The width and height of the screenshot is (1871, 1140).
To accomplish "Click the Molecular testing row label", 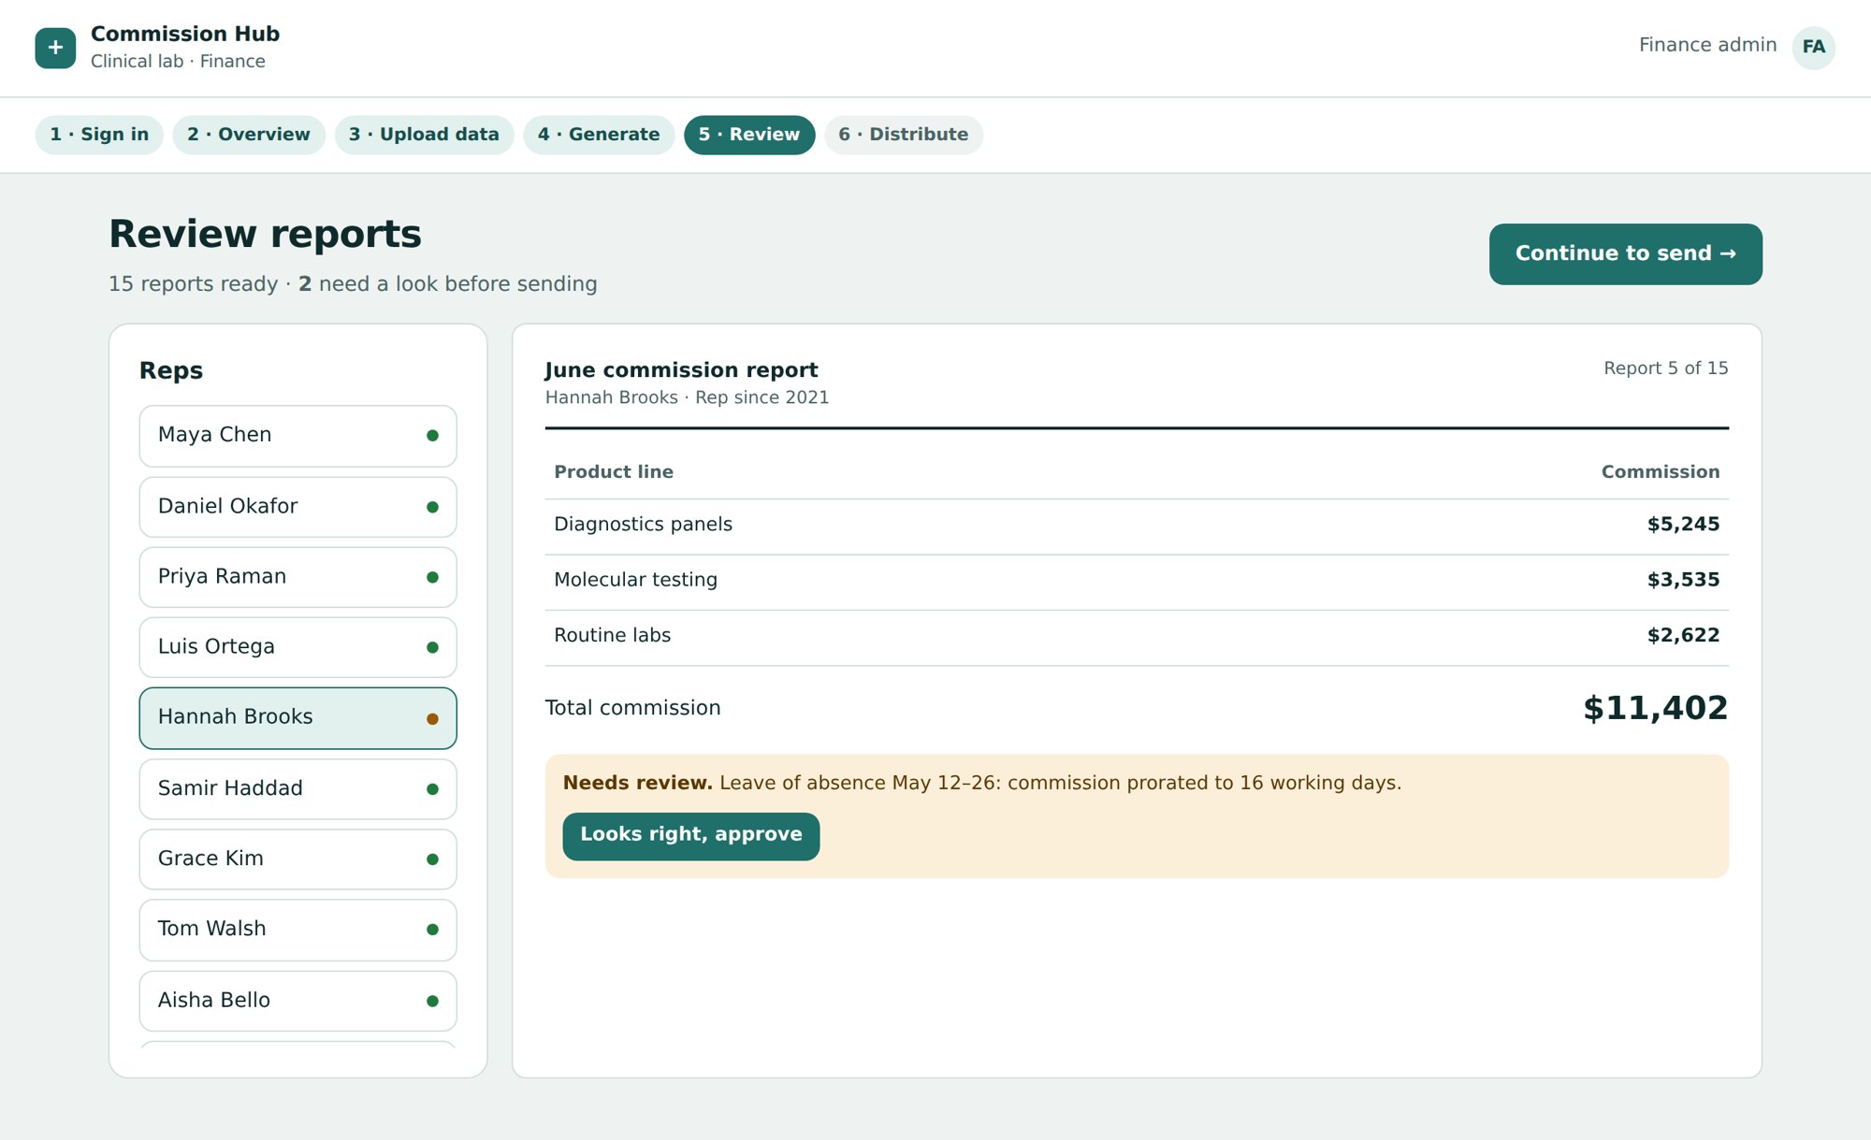I will tap(635, 580).
